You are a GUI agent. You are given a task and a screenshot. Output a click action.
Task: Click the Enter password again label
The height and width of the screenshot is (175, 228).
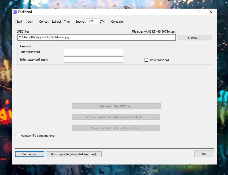pos(34,59)
